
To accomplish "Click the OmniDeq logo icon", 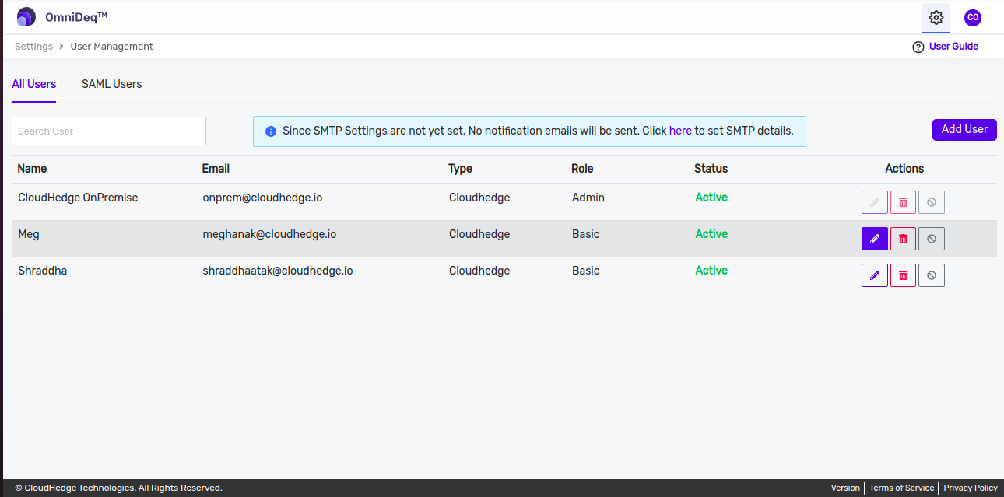I will [x=26, y=17].
